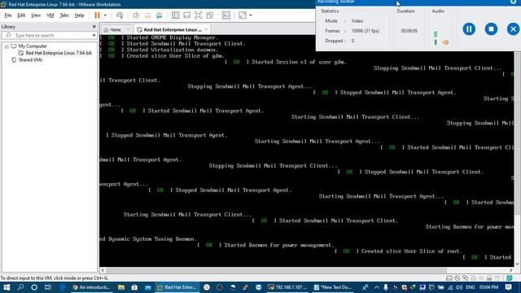Open Microsoft Edge from taskbar
This screenshot has width=521, height=293.
coord(62,287)
